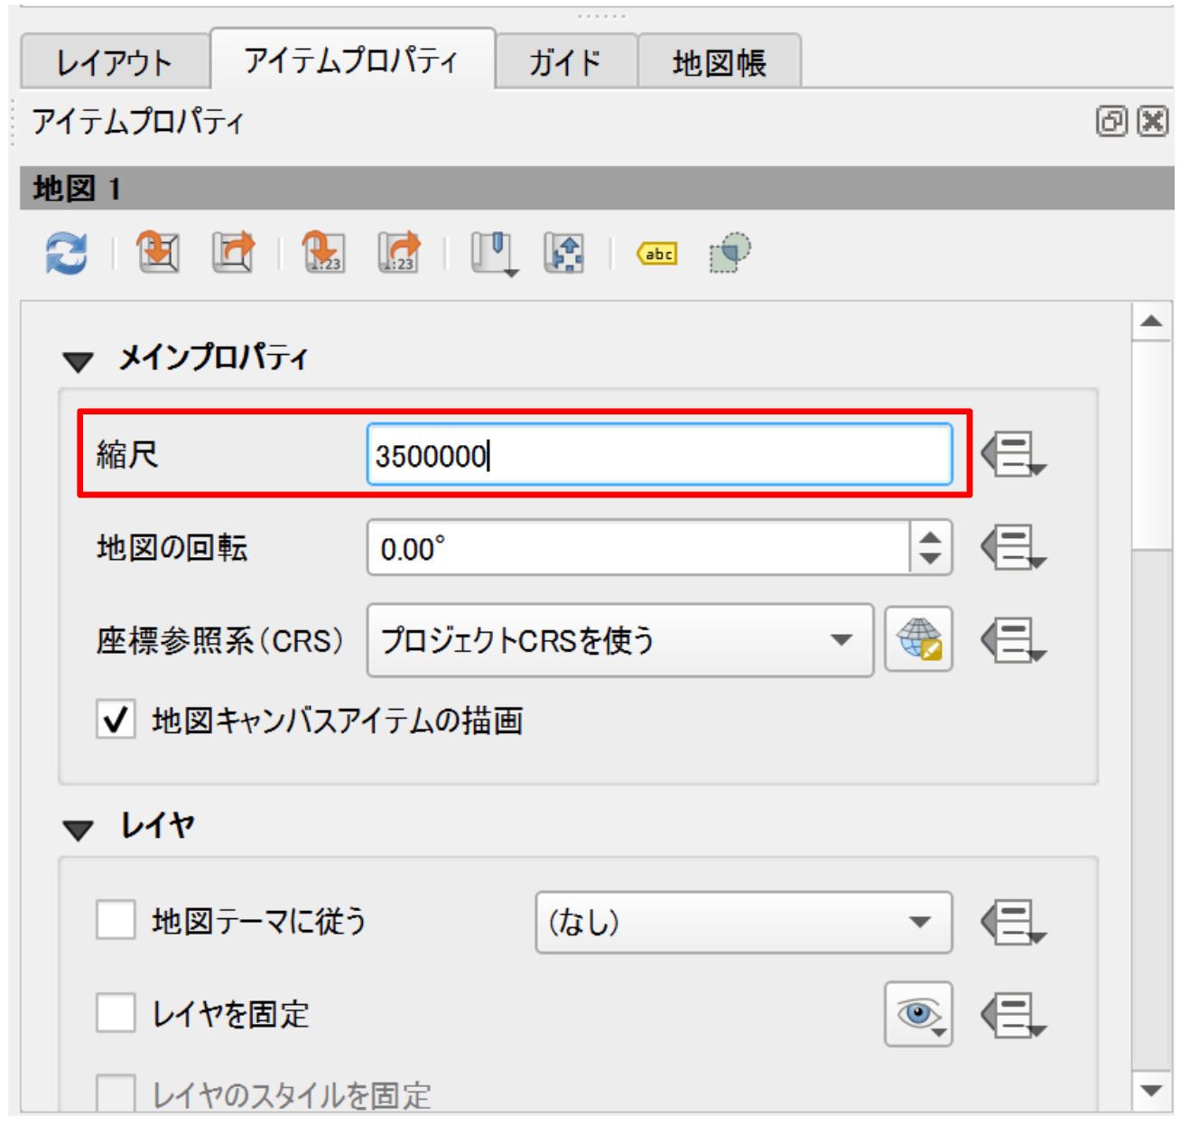Toggle 地図キャンバスアイテムの描画 checkbox
The image size is (1190, 1125).
(116, 720)
